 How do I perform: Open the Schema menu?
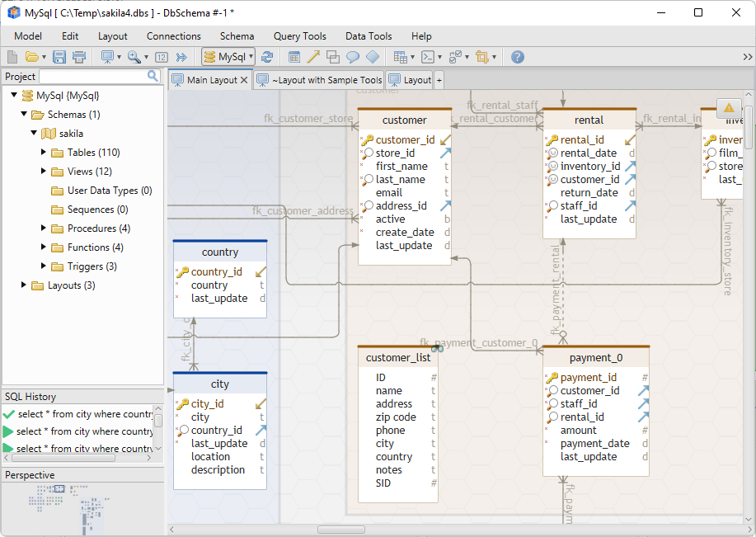(237, 36)
